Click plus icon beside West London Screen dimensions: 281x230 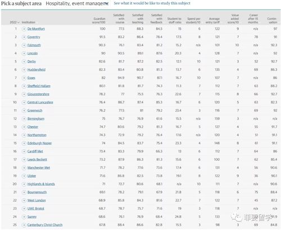tap(24, 201)
